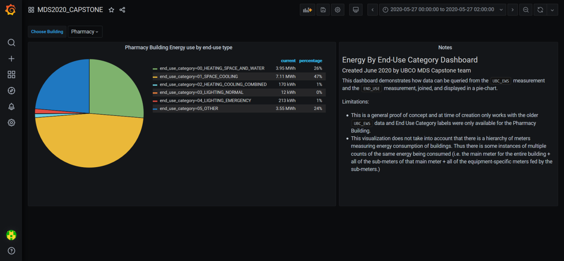
Task: Open Dashboards in the sidebar
Action: [x=11, y=75]
